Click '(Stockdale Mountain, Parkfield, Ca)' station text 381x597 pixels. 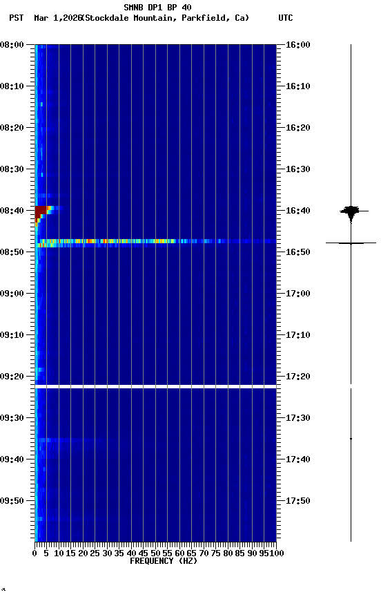[166, 18]
